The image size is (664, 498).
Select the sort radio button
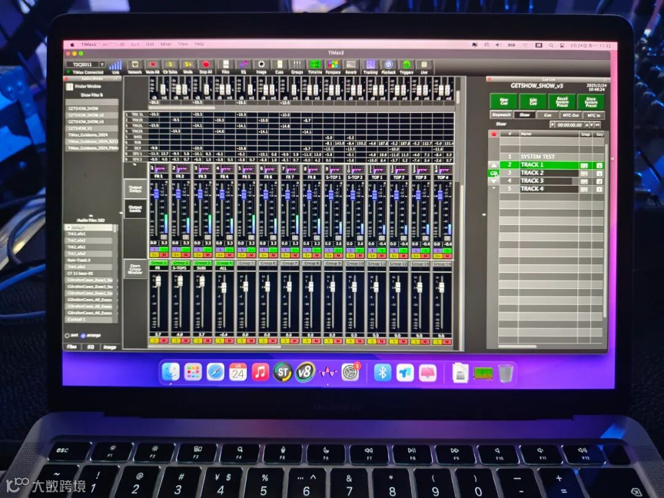tap(67, 336)
